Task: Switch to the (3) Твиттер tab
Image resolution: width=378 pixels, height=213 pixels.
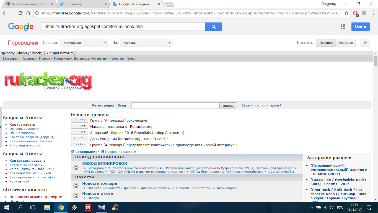Action: (83, 4)
